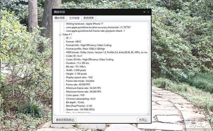Click the 复制到剪贴板 button
The height and width of the screenshot is (131, 213).
[x=65, y=120]
